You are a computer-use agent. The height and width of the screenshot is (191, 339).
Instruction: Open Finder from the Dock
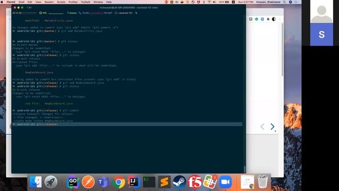(x=35, y=181)
